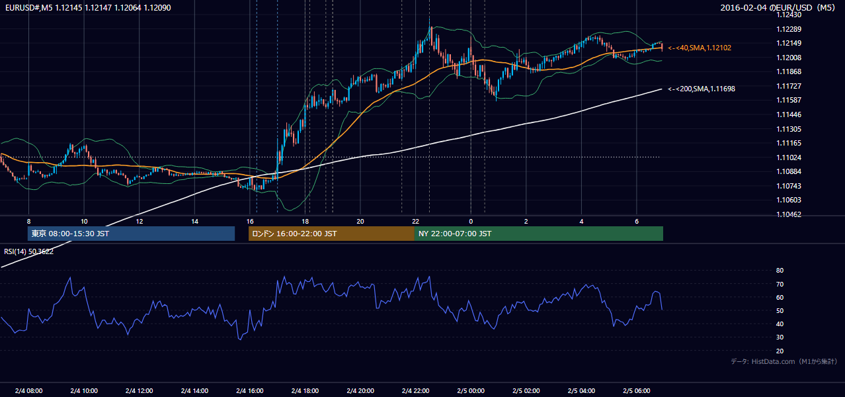
Task: Click price axis value 1.11727
Action: pyautogui.click(x=789, y=87)
